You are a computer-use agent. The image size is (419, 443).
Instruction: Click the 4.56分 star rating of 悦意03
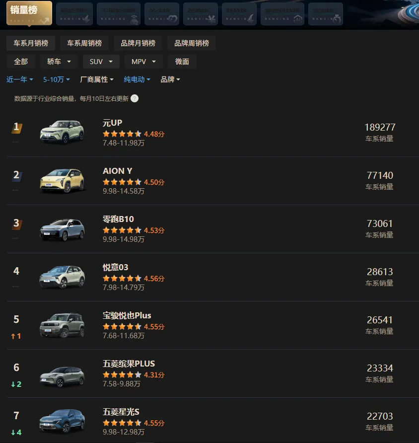tap(134, 279)
